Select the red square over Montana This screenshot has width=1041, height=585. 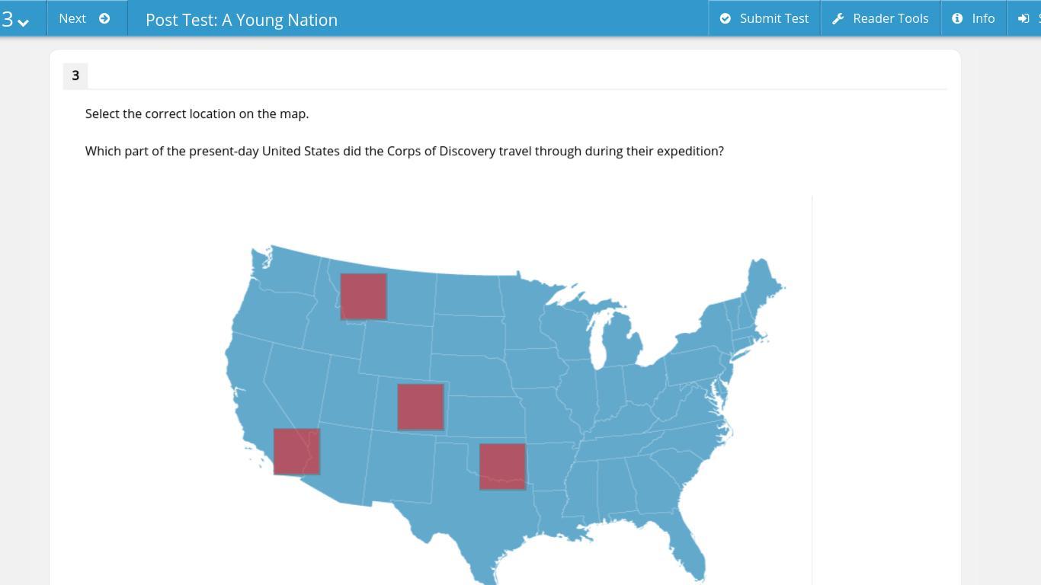point(364,296)
